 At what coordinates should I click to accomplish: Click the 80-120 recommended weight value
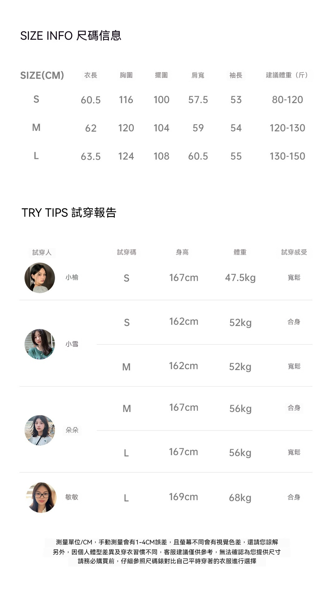(287, 100)
